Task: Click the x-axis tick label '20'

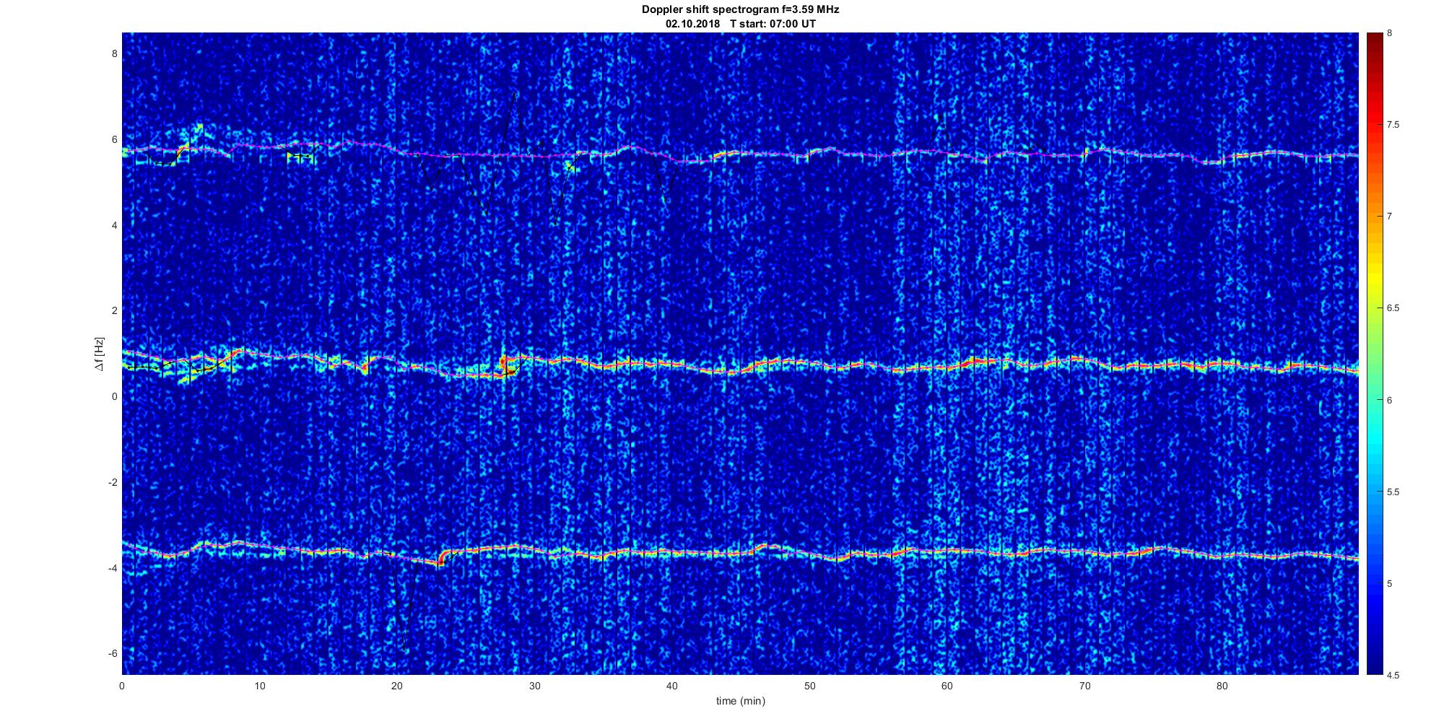Action: pyautogui.click(x=397, y=686)
